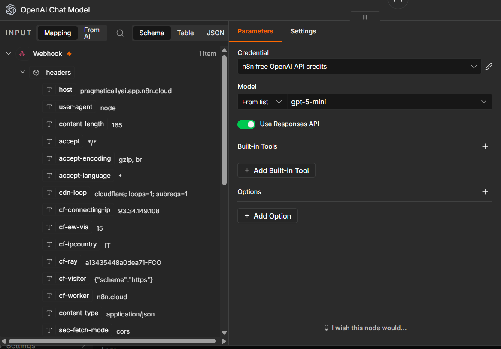
Task: Click the horizontal scrollbar at bottom
Action: click(x=112, y=341)
